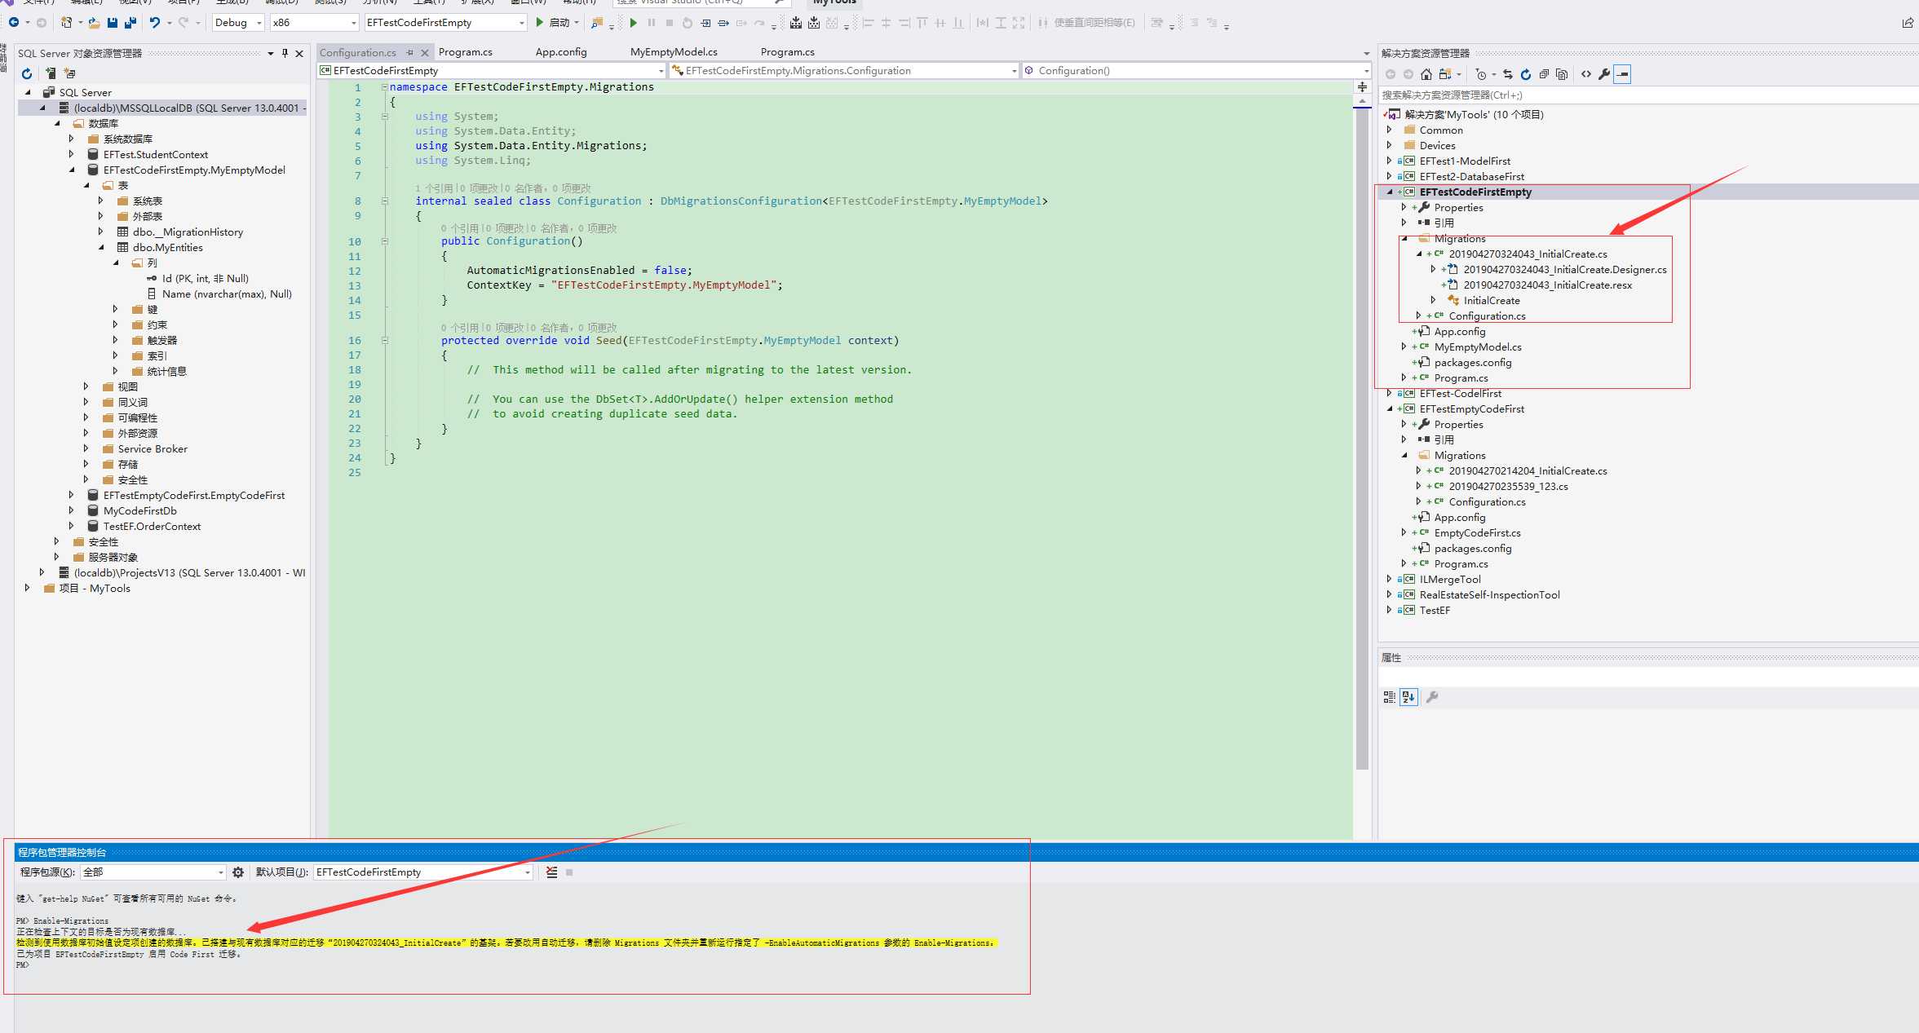Open the default project dropdown in console
Screen dimensions: 1919x1033
tap(422, 872)
